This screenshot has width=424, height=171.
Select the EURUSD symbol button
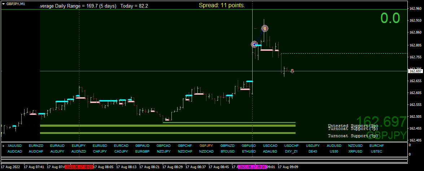(x=100, y=146)
